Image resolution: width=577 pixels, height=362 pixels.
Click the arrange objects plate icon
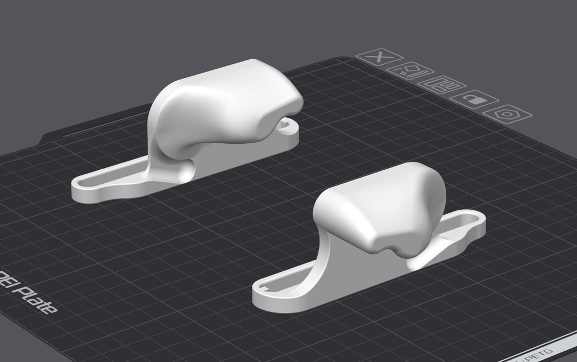click(441, 85)
